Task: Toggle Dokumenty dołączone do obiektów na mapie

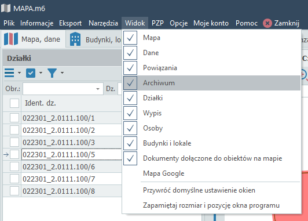Action: (212, 158)
